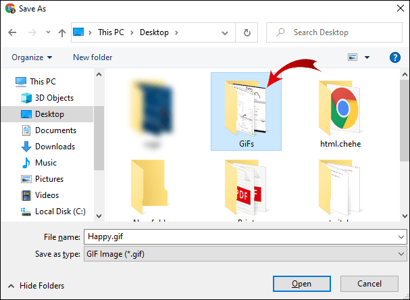Select the empty yellow folder thumbnail
Screen dimensions: 410x300
point(149,186)
